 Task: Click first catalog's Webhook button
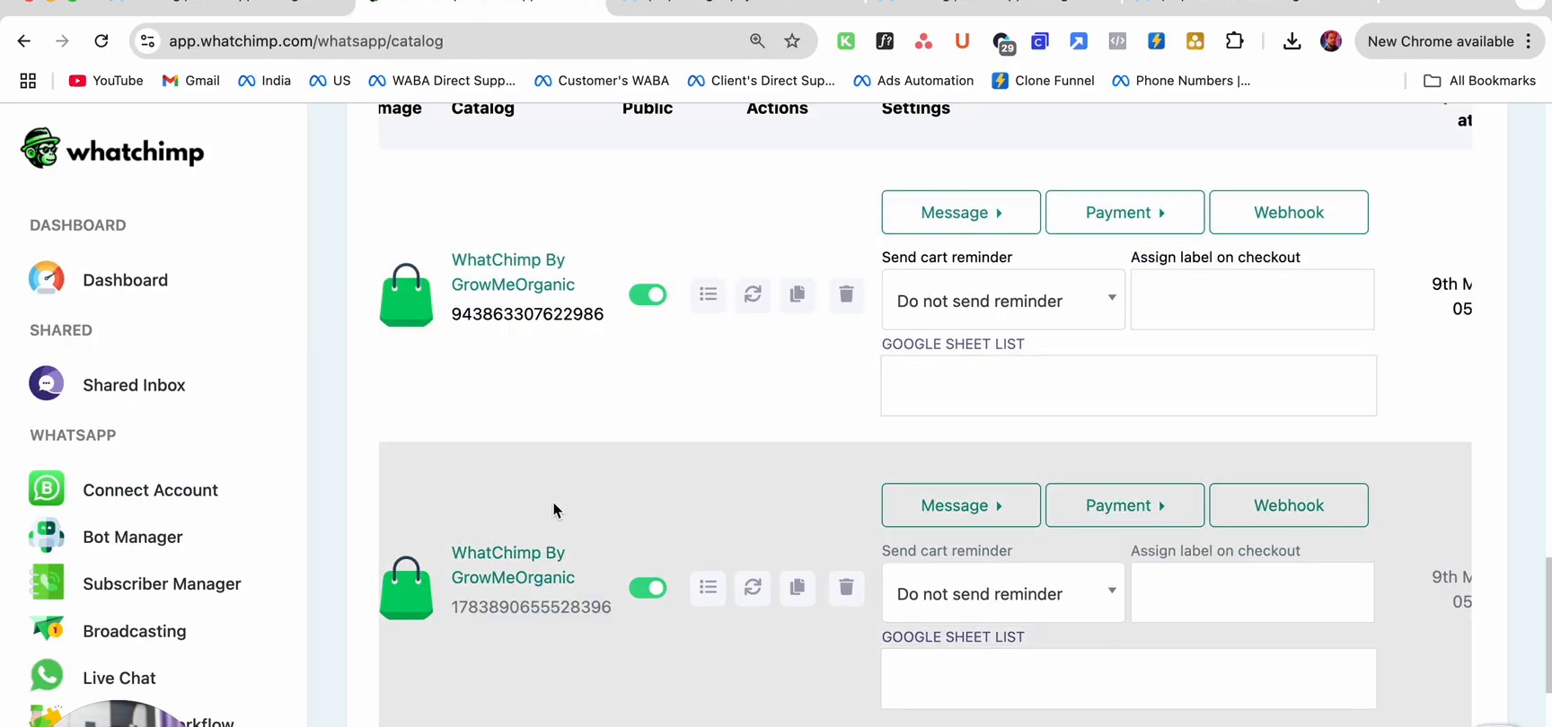(1289, 213)
